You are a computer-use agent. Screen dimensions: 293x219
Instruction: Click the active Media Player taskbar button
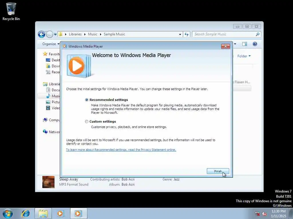[x=78, y=213]
